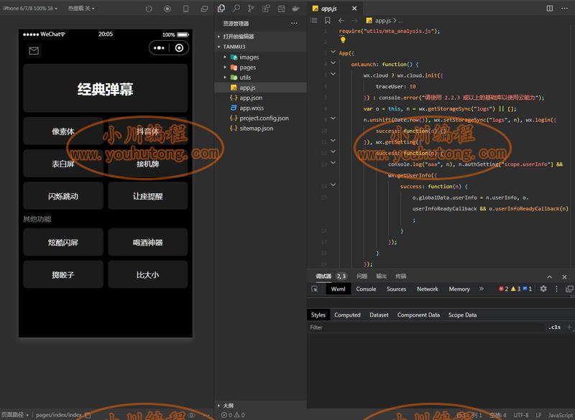
Task: Expand the images folder
Action: coord(225,57)
